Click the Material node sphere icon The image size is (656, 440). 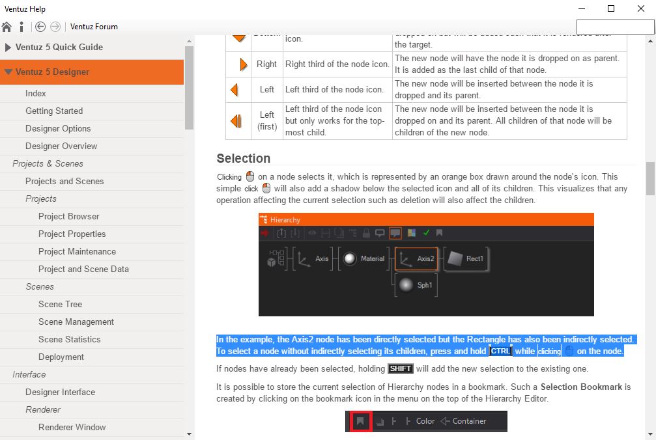[350, 258]
